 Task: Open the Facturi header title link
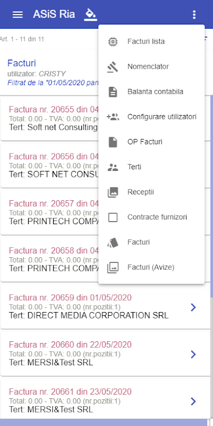22,63
